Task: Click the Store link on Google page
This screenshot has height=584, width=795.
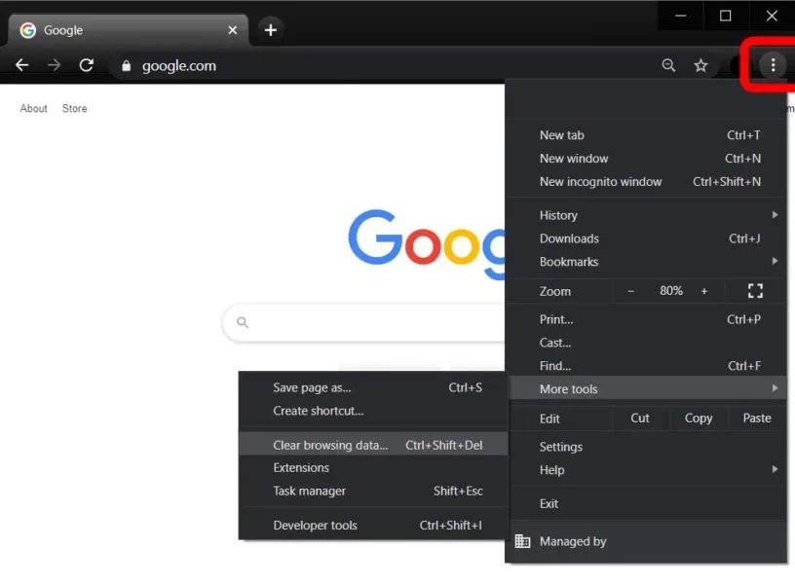Action: pyautogui.click(x=74, y=108)
